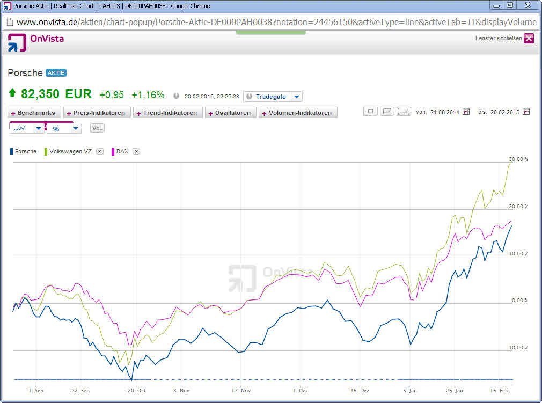Expand Benchmarks options
Image resolution: width=542 pixels, height=403 pixels.
[34, 113]
